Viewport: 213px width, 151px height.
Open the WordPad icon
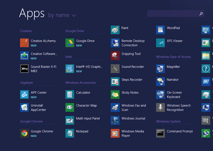[x=160, y=30]
